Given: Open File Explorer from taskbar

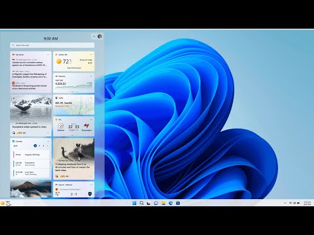Looking at the screenshot, I should tap(164, 203).
